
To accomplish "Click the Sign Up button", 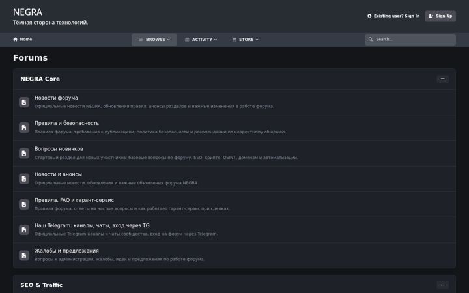I will click(x=440, y=16).
